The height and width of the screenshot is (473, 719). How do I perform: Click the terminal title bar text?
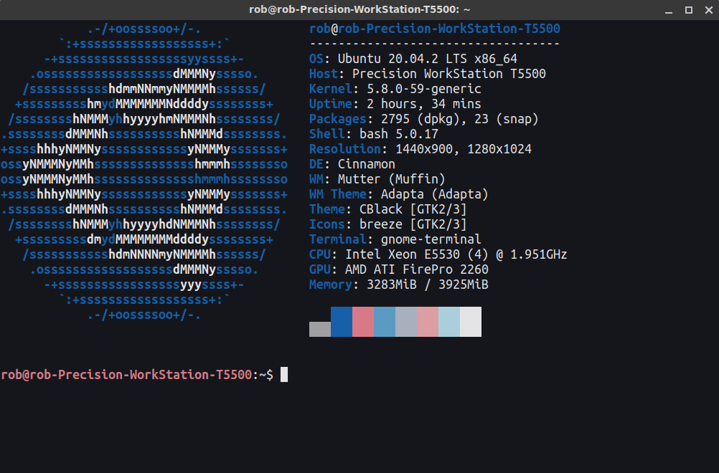[359, 10]
